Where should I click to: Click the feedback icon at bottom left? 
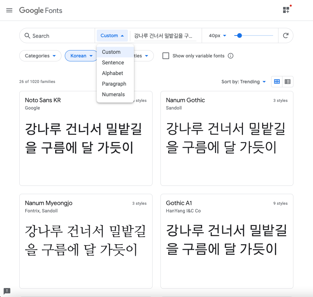pos(7,291)
